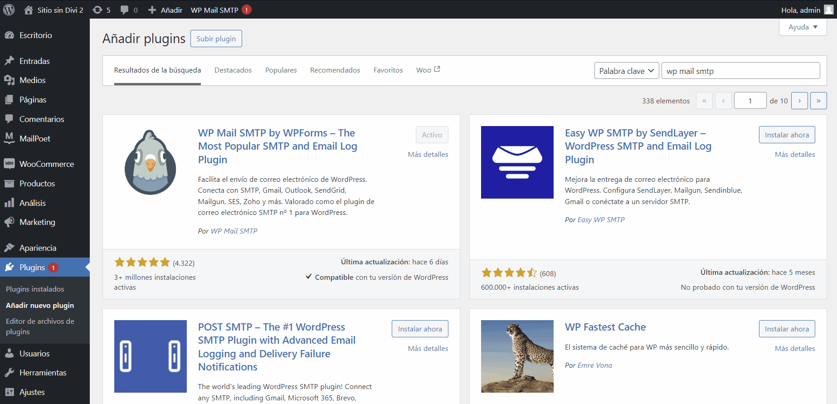Click the Subir plugin button

(x=216, y=39)
